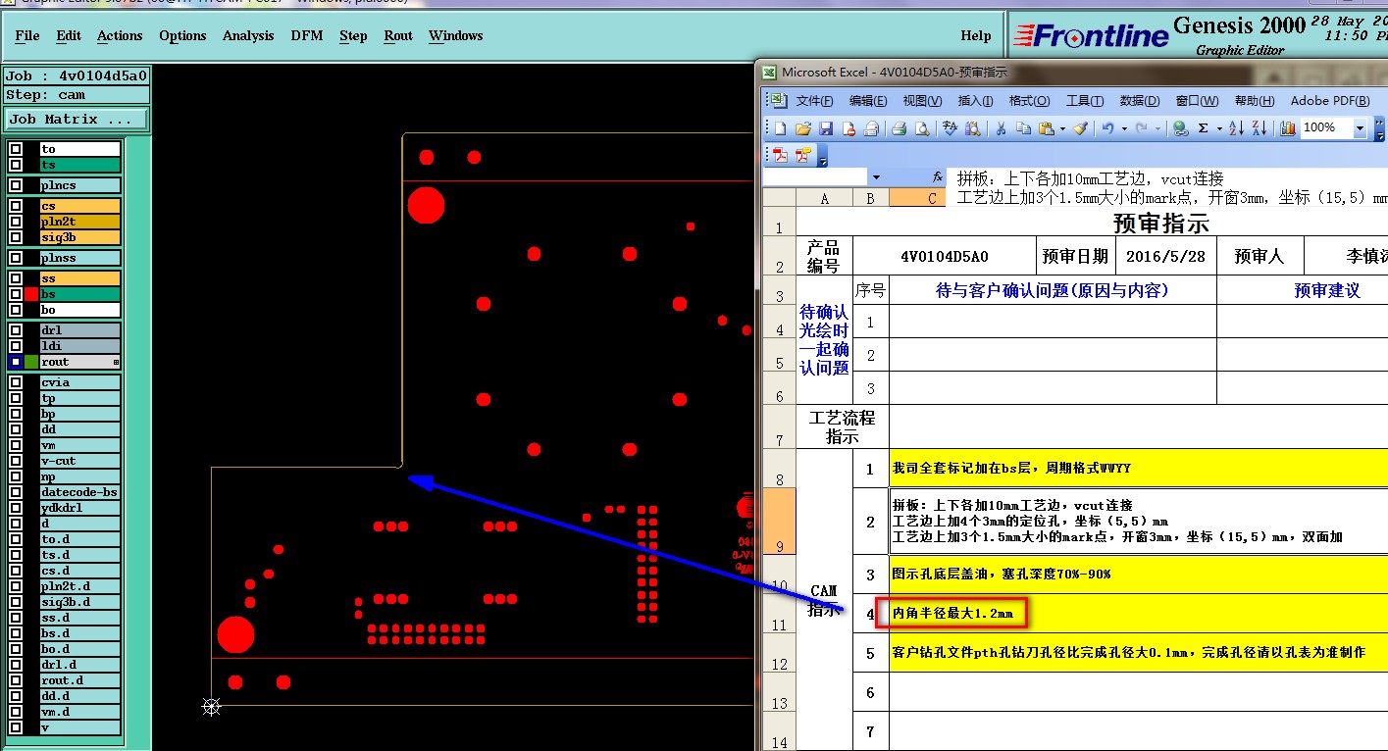This screenshot has width=1388, height=751.
Task: Open Print Preview in Excel
Action: pyautogui.click(x=922, y=128)
